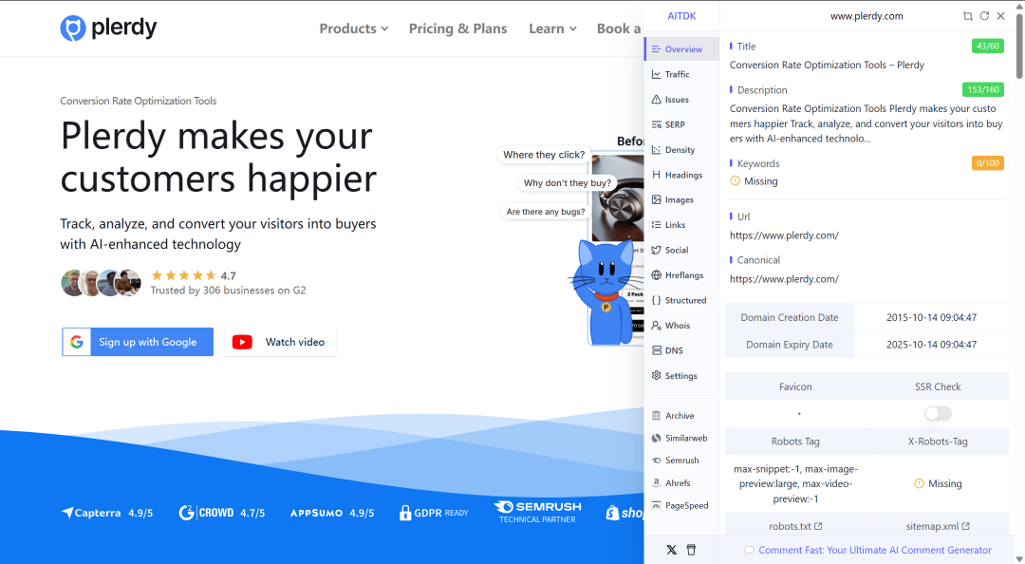Open the Headings section
Viewport: 1025px width, 564px height.
683,175
